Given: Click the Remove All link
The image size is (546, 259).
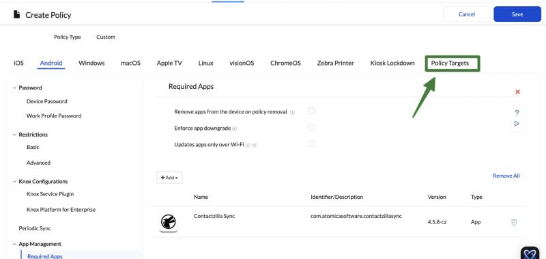Looking at the screenshot, I should [x=506, y=176].
